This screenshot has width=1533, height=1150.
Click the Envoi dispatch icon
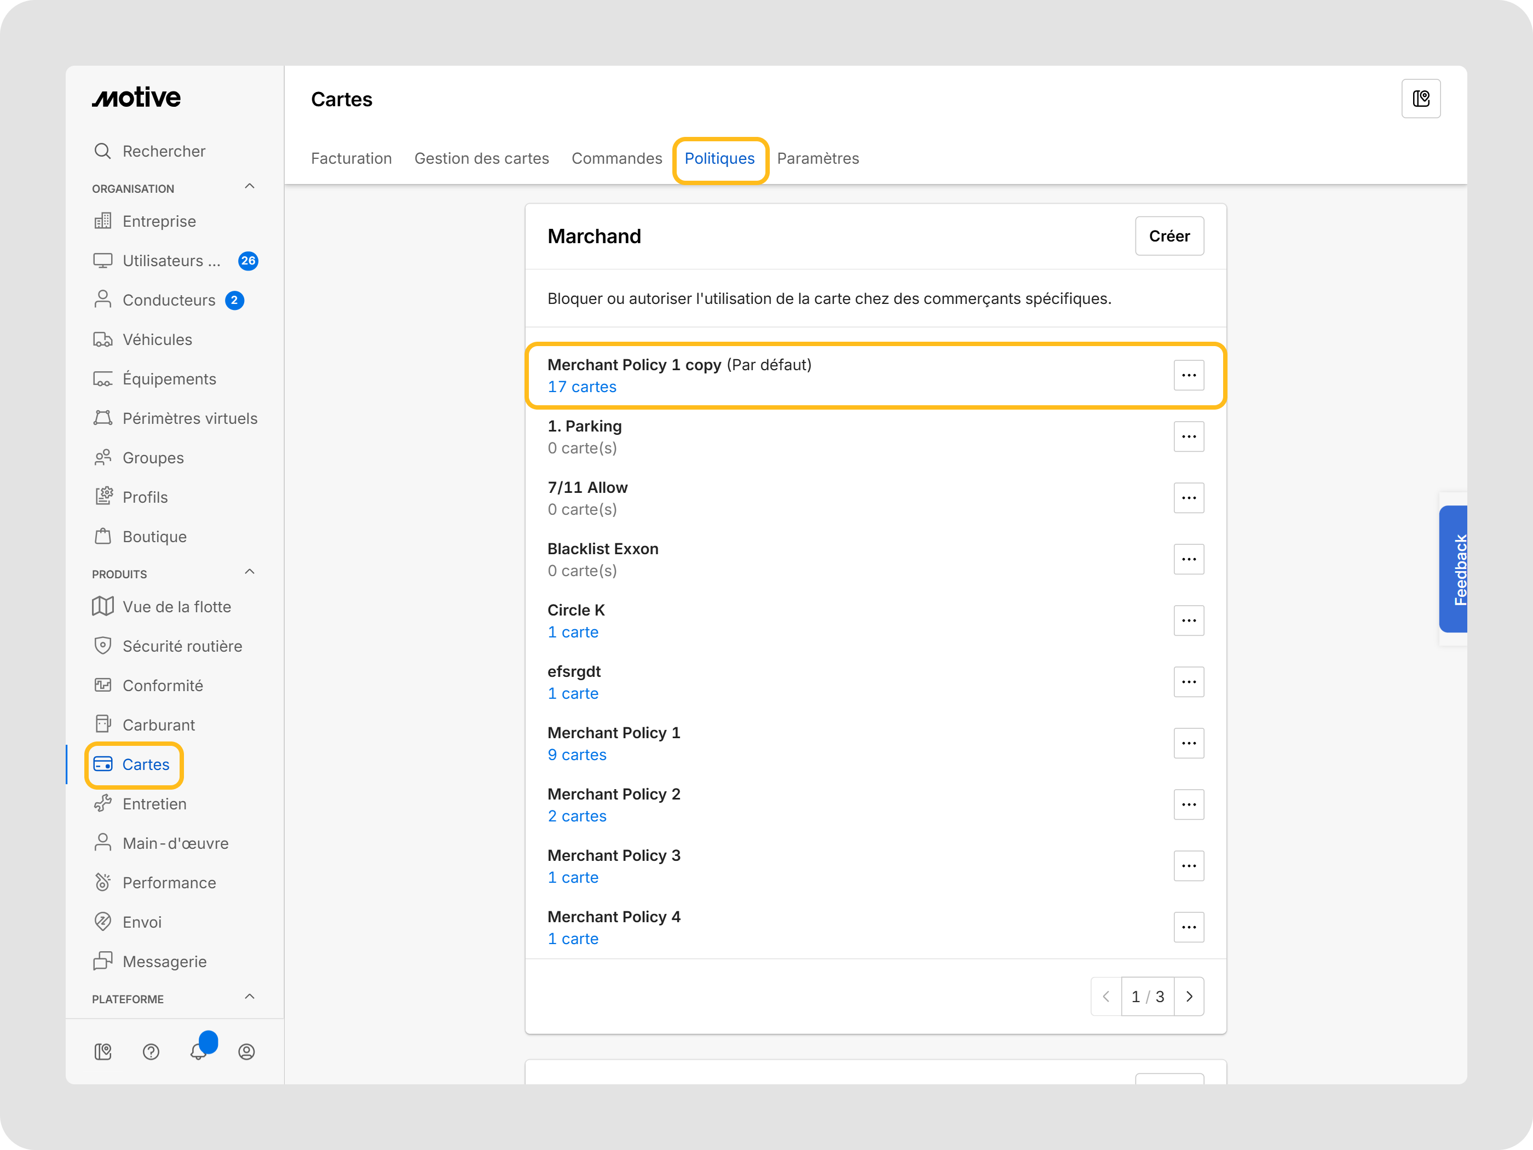(x=102, y=921)
